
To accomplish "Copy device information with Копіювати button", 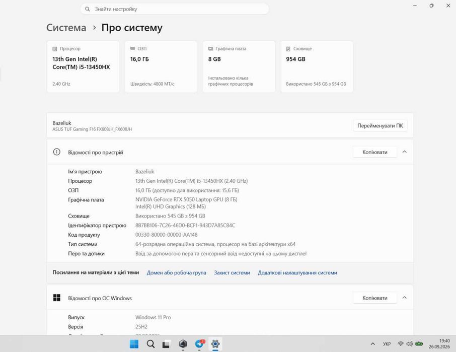I will click(375, 152).
